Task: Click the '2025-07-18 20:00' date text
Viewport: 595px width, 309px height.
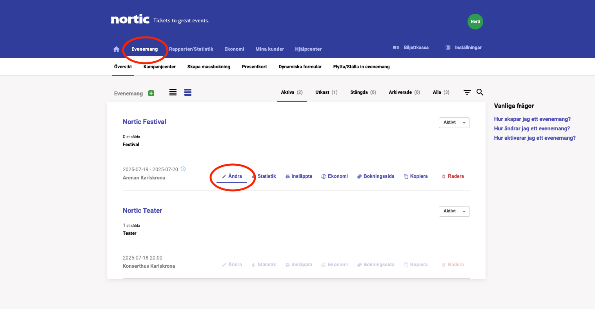Action: (142, 258)
